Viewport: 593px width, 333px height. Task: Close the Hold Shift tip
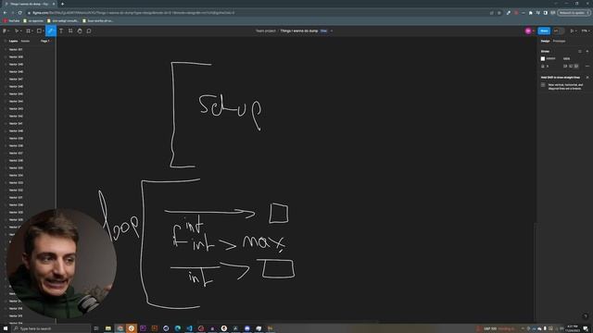point(587,78)
